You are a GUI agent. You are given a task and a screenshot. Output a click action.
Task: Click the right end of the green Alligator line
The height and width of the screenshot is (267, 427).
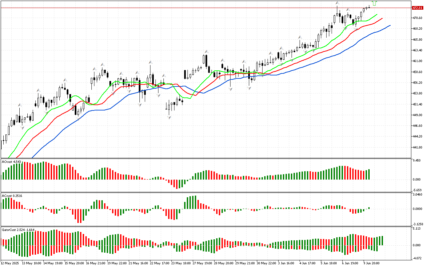click(x=377, y=14)
